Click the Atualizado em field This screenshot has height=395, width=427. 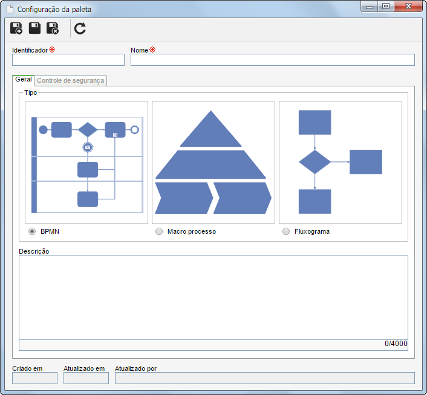[86, 378]
